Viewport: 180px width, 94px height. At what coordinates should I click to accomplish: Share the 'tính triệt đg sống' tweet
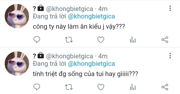point(165,87)
